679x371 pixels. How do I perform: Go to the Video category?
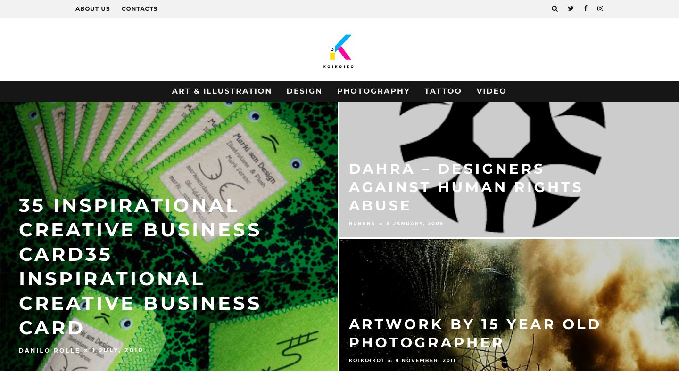[x=491, y=91]
